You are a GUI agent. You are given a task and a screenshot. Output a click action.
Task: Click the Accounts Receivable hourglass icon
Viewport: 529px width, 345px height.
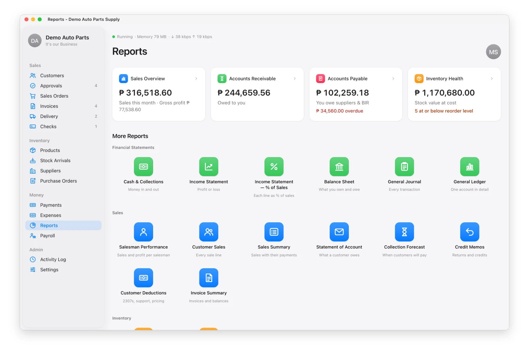(222, 79)
